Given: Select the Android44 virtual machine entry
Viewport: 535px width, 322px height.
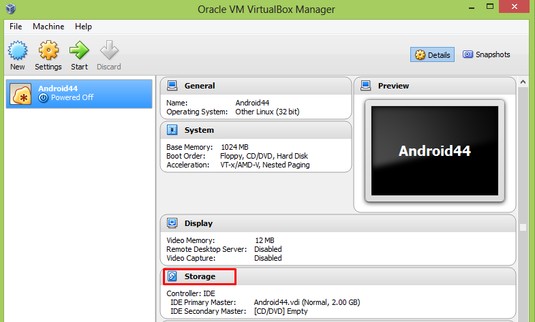Looking at the screenshot, I should 79,94.
